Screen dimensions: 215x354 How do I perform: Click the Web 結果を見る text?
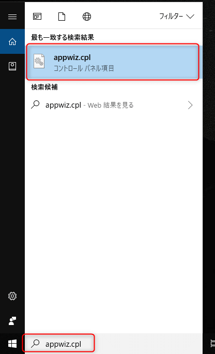[x=111, y=105]
